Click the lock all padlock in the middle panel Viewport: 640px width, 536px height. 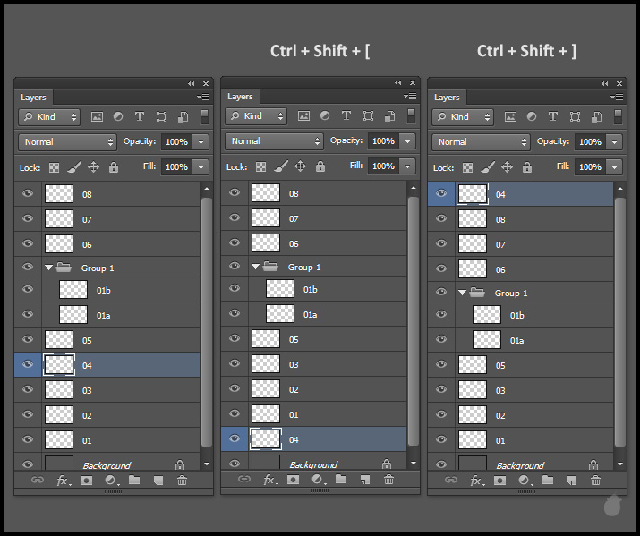click(320, 166)
